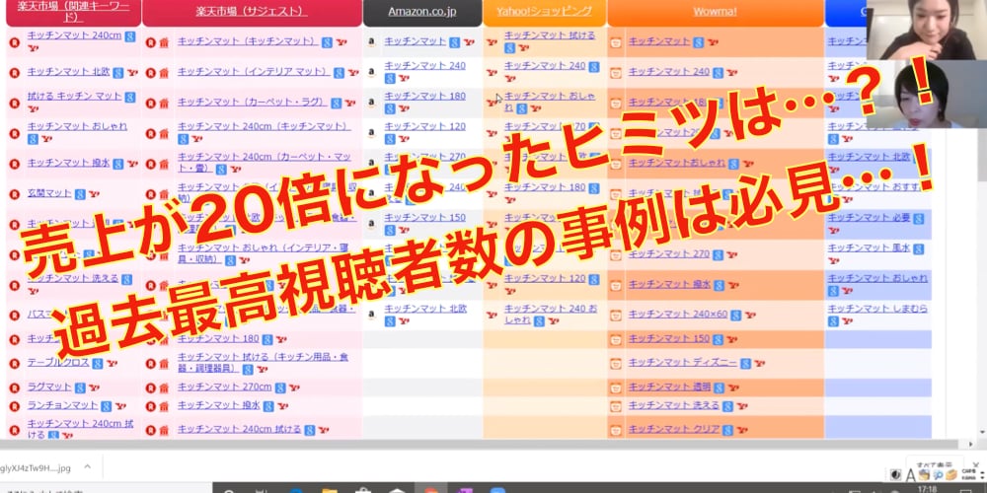This screenshot has width=987, height=493.
Task: Click Yahoo icon under キッチンマット しまむら
Action: pyautogui.click(x=847, y=321)
